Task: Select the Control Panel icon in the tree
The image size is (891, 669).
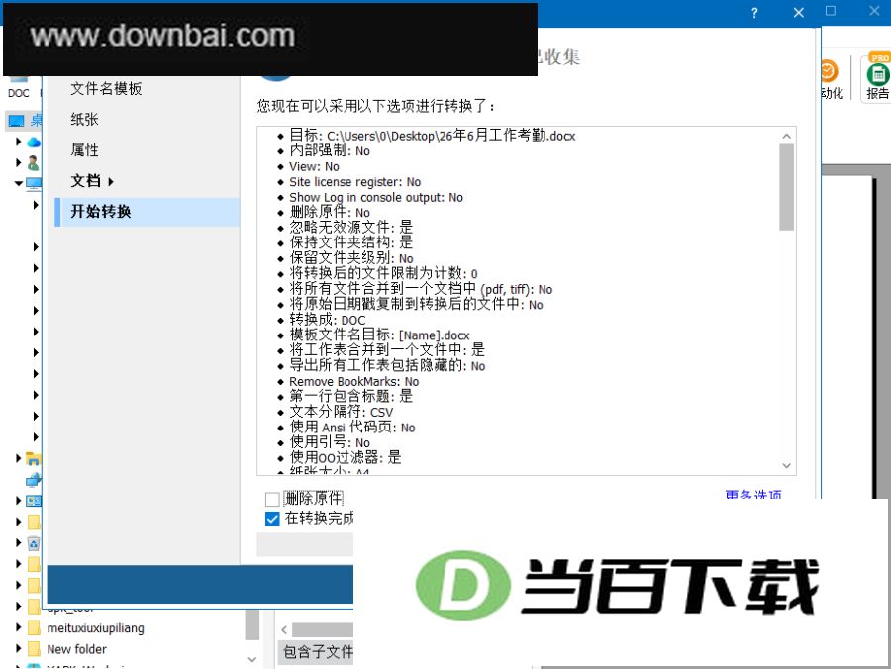Action: (34, 501)
